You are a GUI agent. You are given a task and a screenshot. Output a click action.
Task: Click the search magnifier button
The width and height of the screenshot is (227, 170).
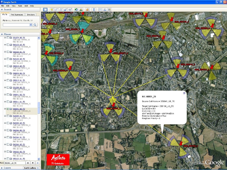pyautogui.click(x=35, y=25)
